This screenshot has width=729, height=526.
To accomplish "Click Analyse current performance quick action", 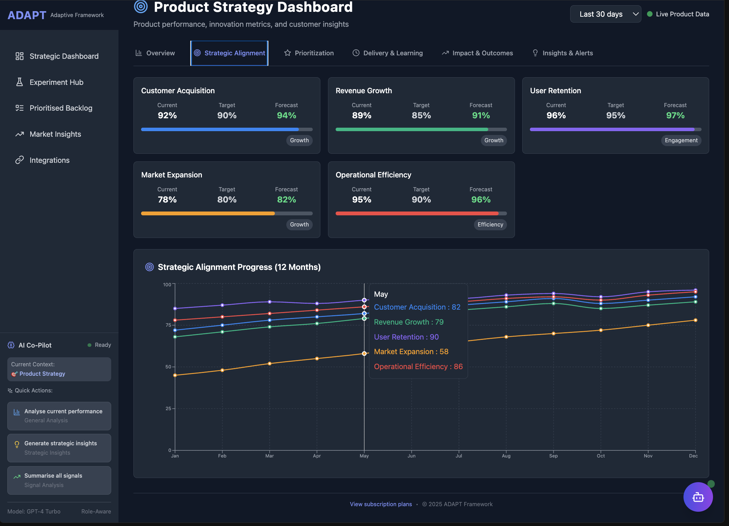I will click(x=59, y=416).
